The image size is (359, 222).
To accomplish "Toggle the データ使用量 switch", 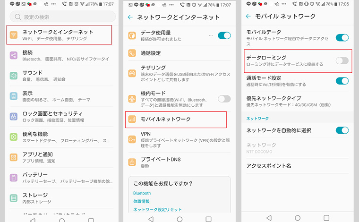I will 224,35.
